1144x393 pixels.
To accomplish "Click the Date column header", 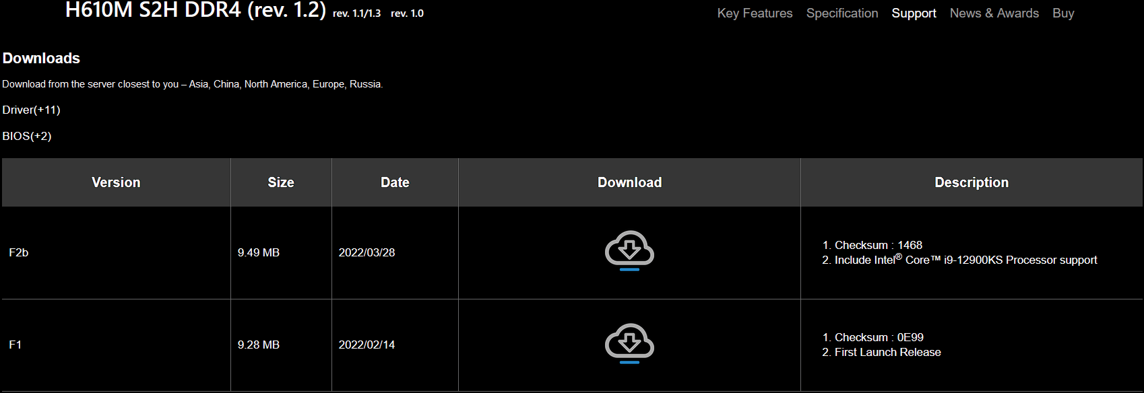I will [x=395, y=182].
